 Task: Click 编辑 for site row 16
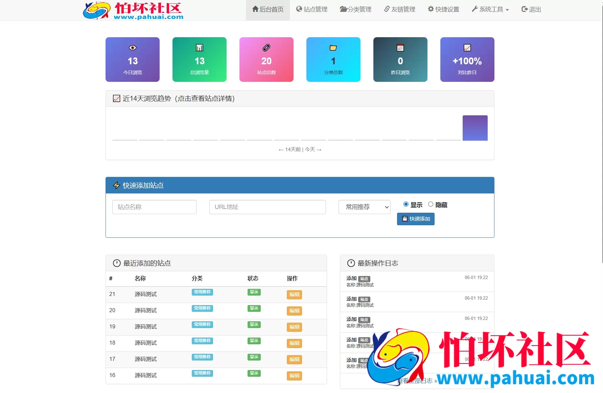point(294,376)
